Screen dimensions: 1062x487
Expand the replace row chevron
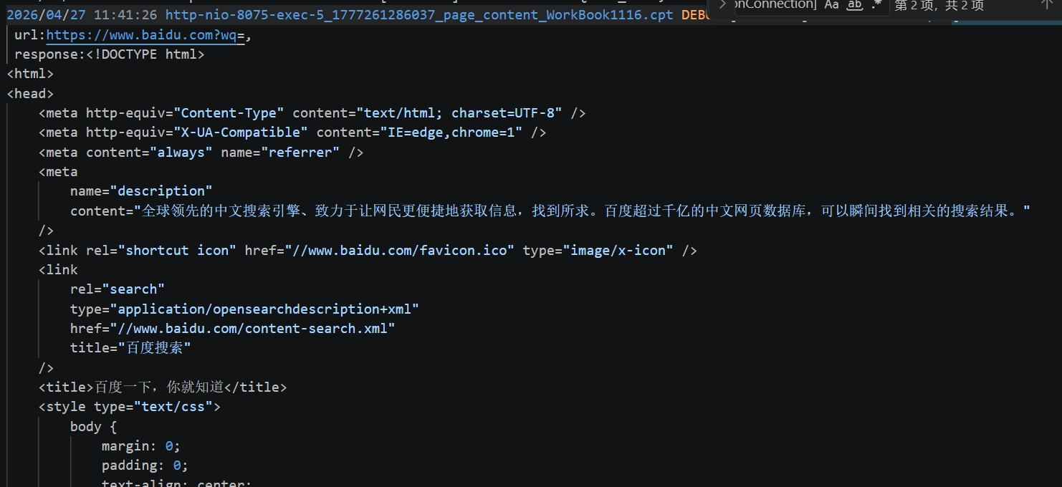[x=722, y=4]
